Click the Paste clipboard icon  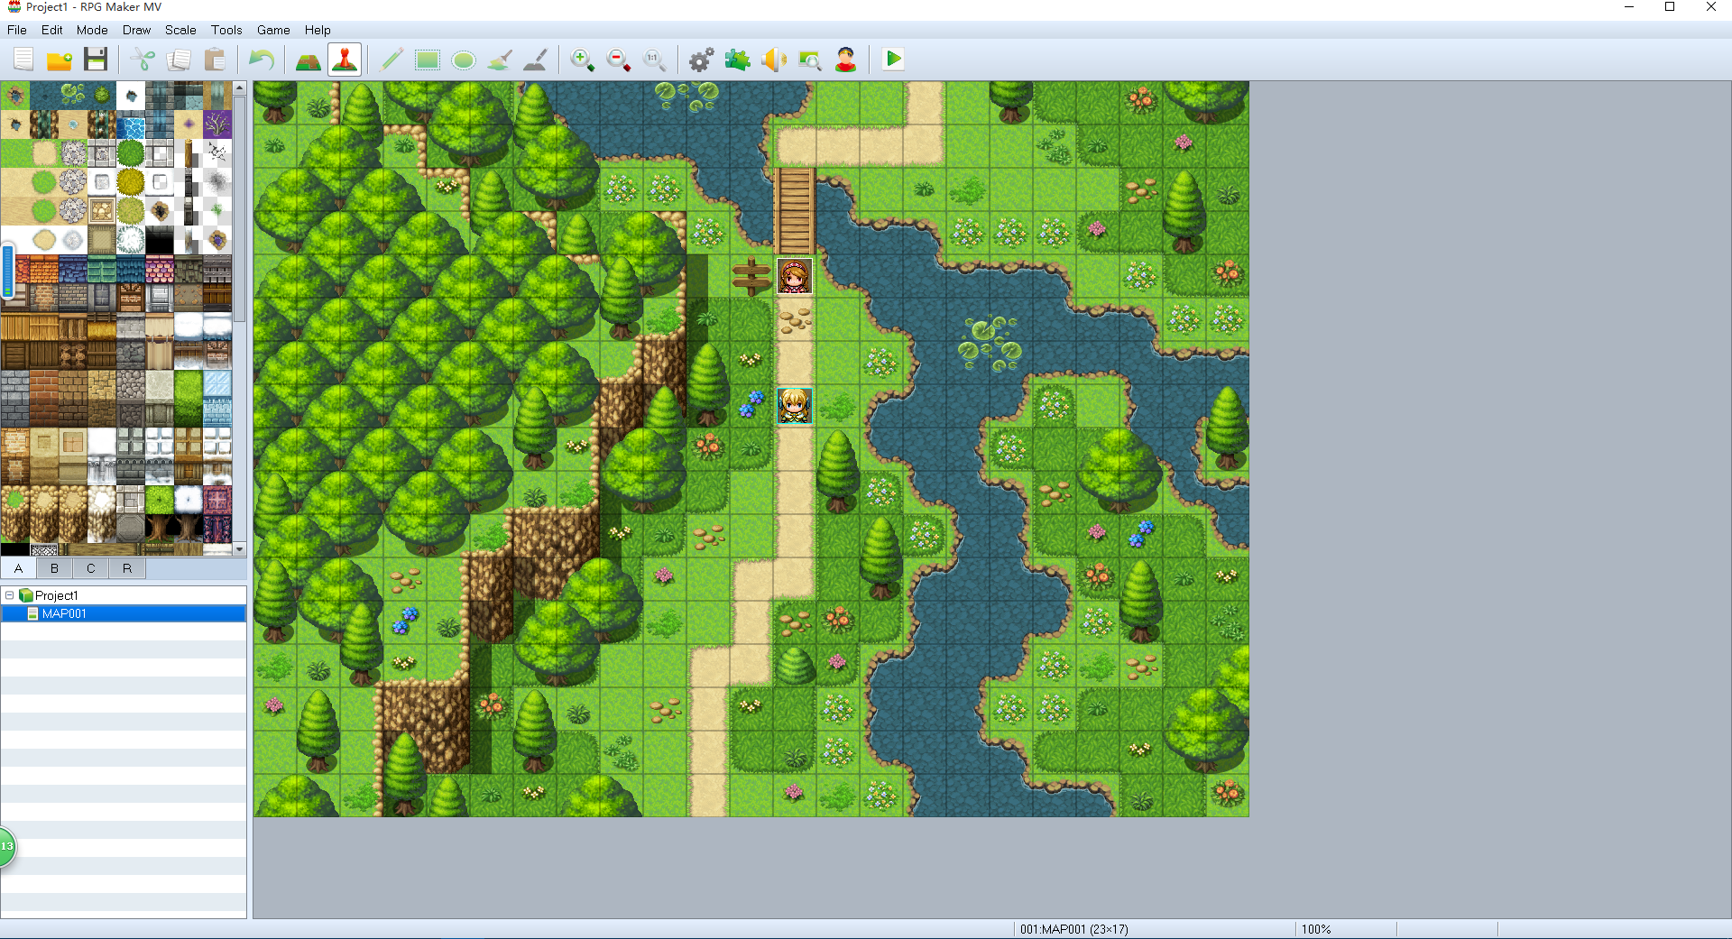point(215,60)
